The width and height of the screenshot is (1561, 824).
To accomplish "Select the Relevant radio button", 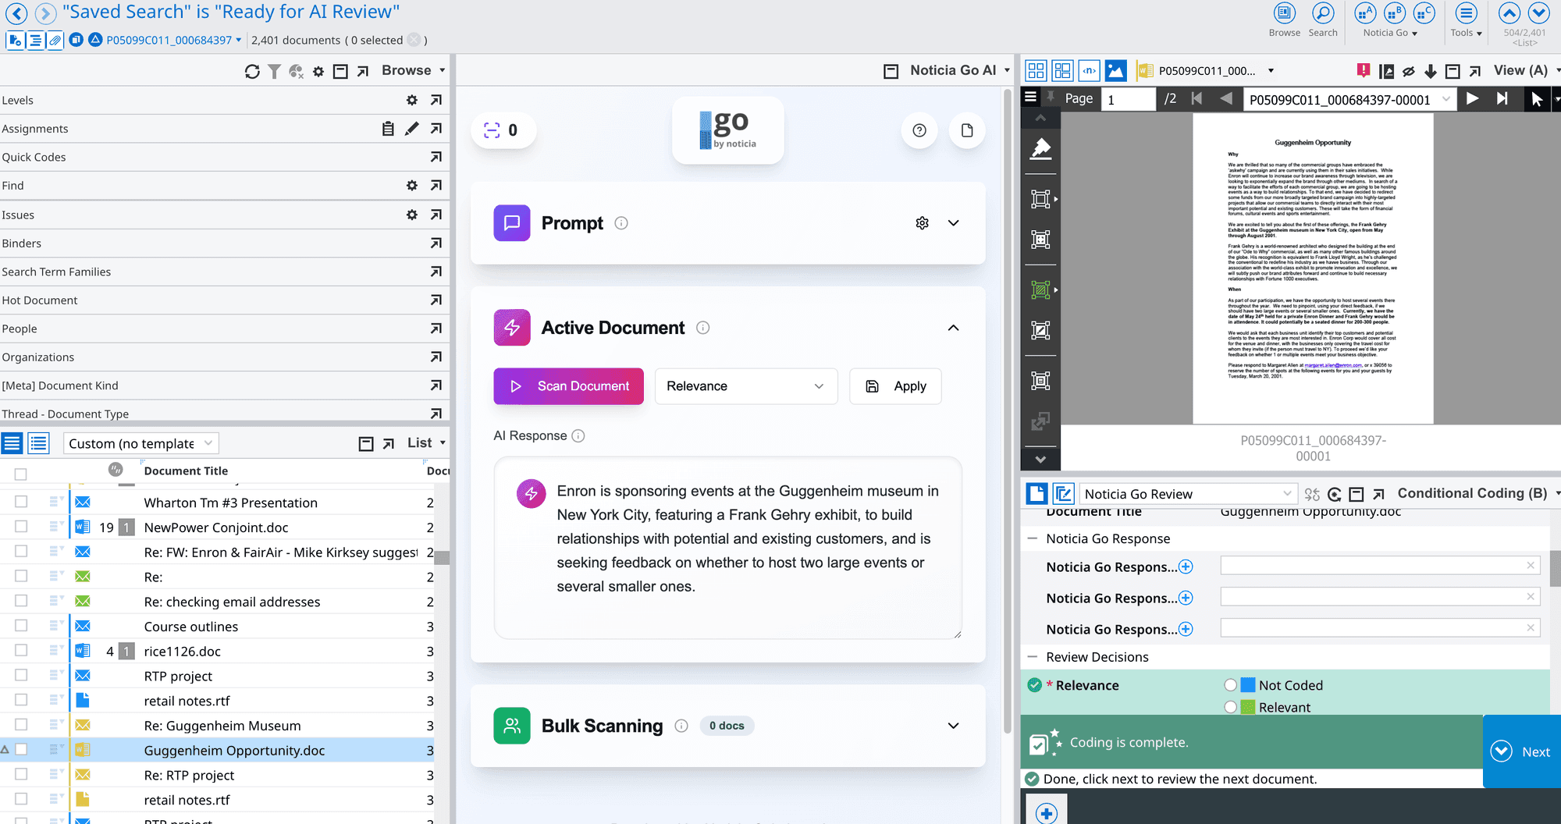I will pos(1231,707).
